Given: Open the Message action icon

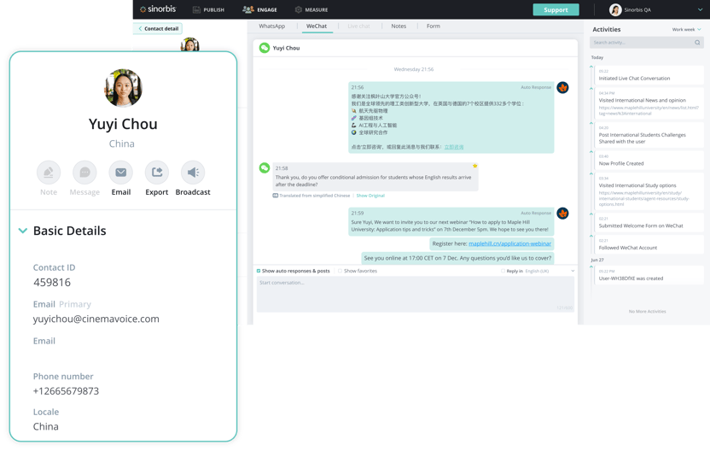Looking at the screenshot, I should coord(84,173).
